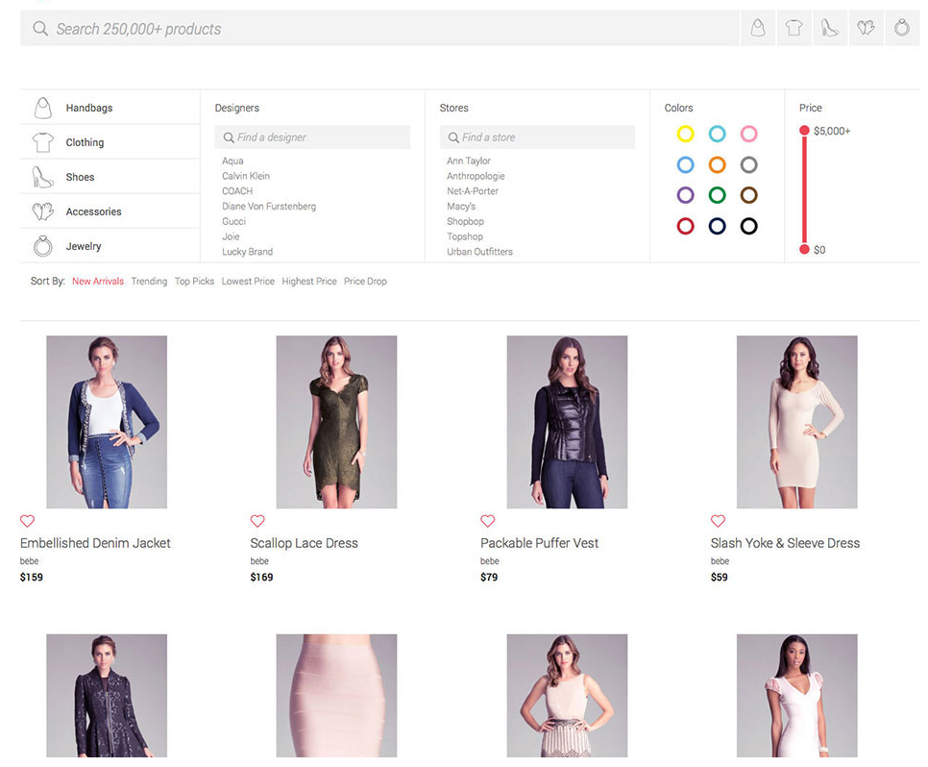Open the Handbags category
The image size is (928, 767).
click(x=88, y=109)
